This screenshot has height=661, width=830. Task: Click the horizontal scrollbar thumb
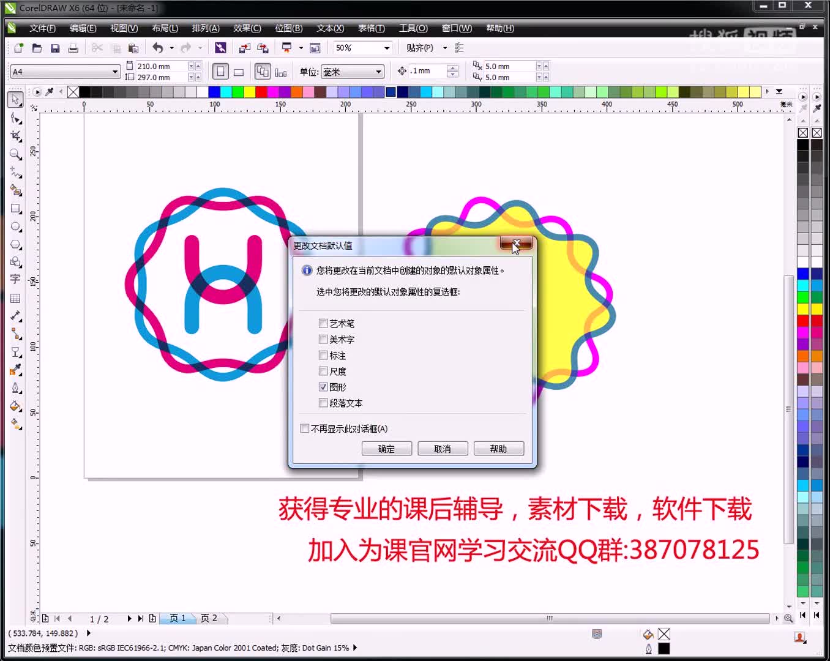coord(549,618)
